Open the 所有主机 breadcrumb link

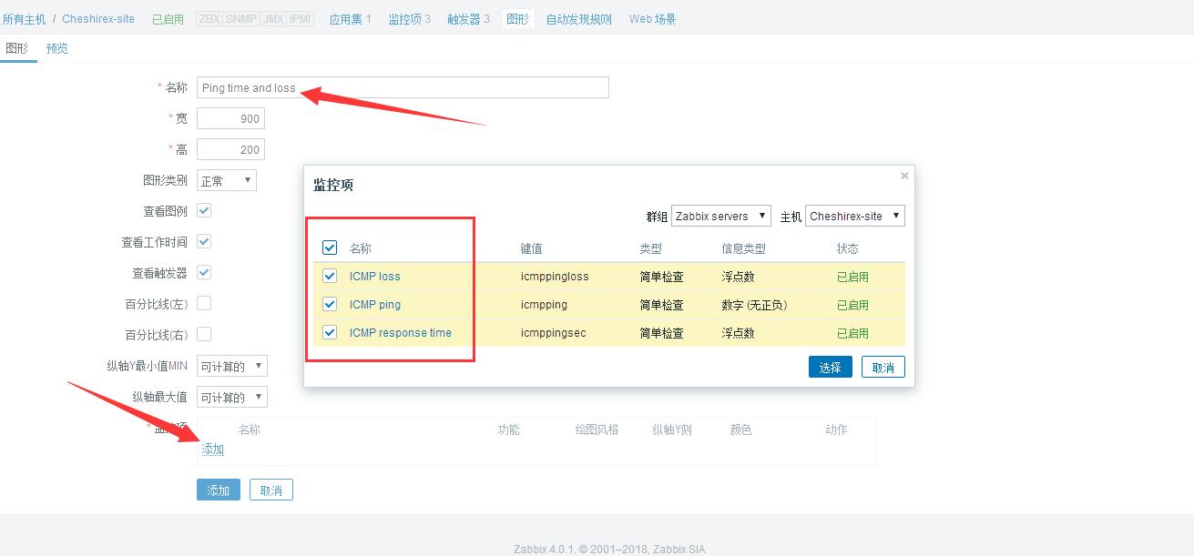24,19
